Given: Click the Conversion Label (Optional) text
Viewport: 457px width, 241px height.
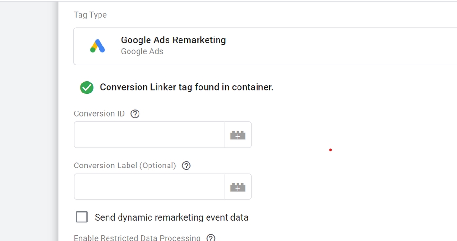Looking at the screenshot, I should click(125, 166).
